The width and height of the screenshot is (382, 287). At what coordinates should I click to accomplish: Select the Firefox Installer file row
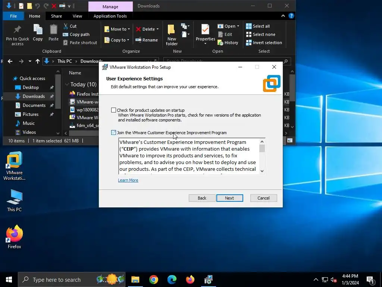click(x=84, y=94)
